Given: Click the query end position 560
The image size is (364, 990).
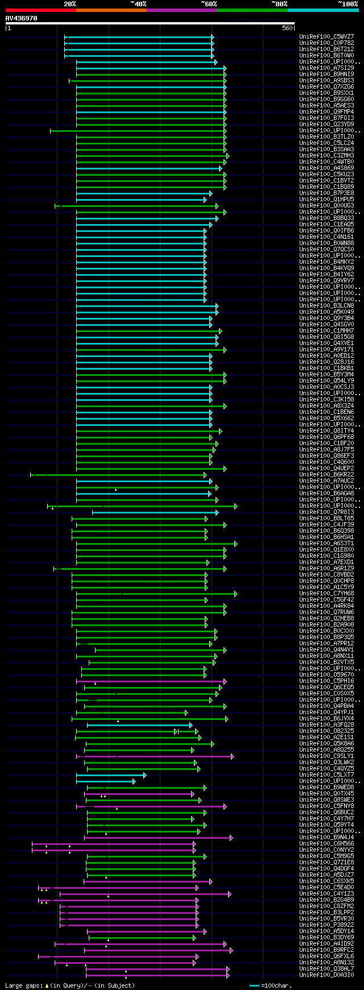Looking at the screenshot, I should pyautogui.click(x=287, y=28).
